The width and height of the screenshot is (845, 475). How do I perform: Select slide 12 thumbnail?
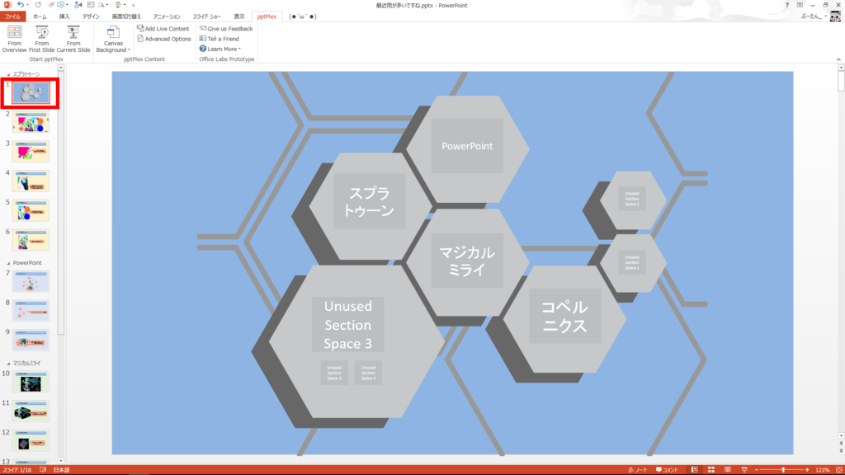(x=31, y=441)
